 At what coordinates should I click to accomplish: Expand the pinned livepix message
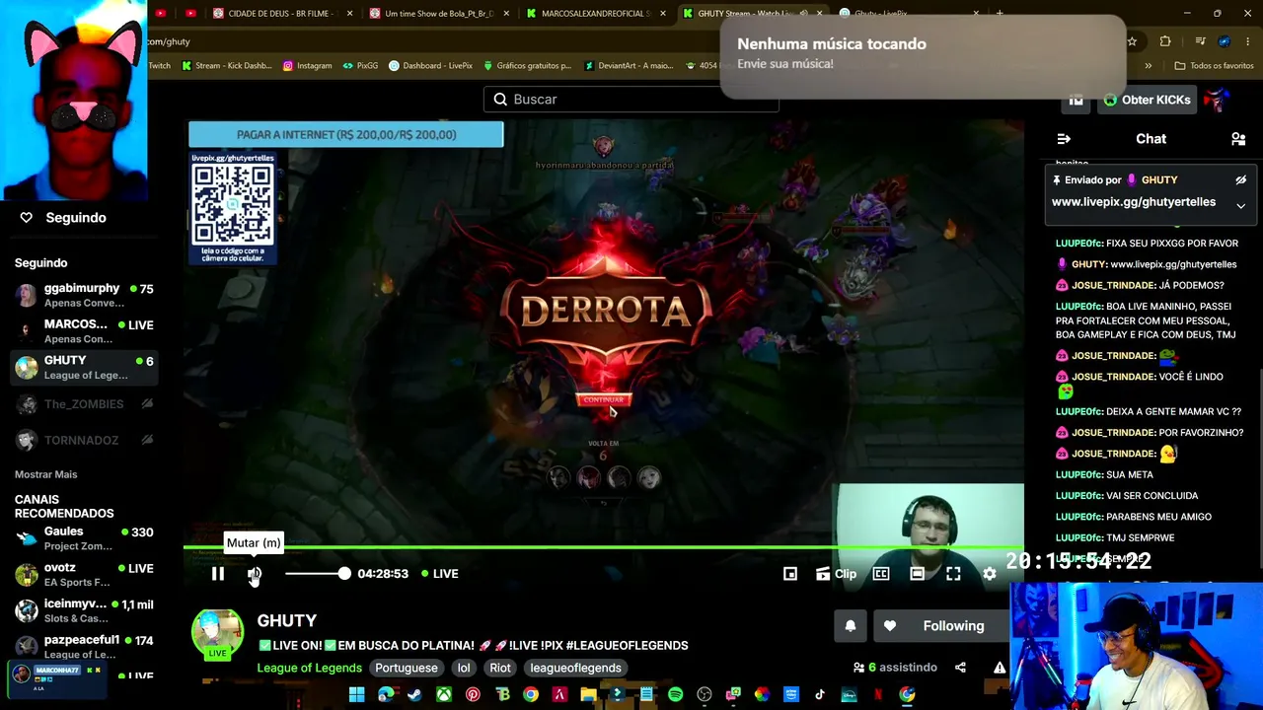point(1241,205)
